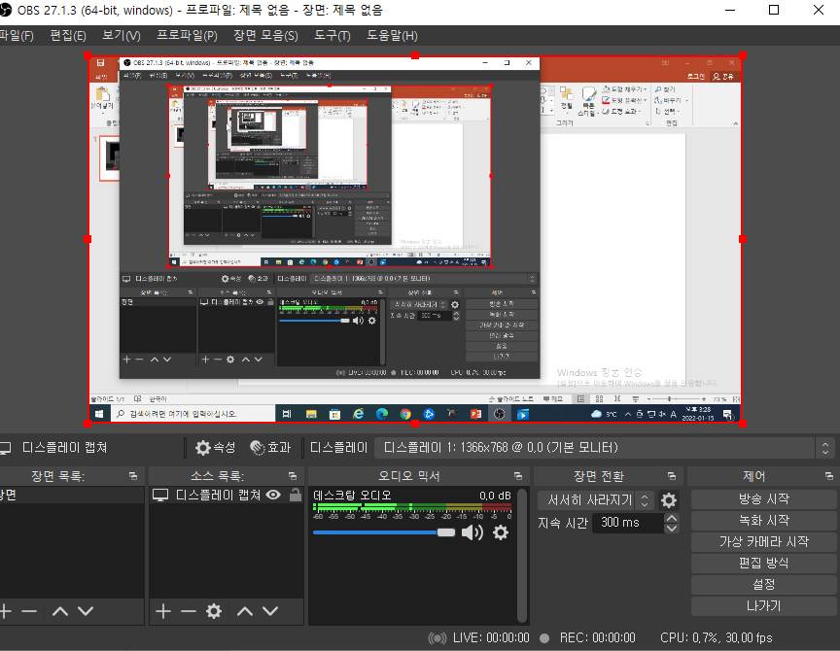The image size is (840, 651).
Task: Move source down in 소스 목록
Action: click(x=270, y=611)
